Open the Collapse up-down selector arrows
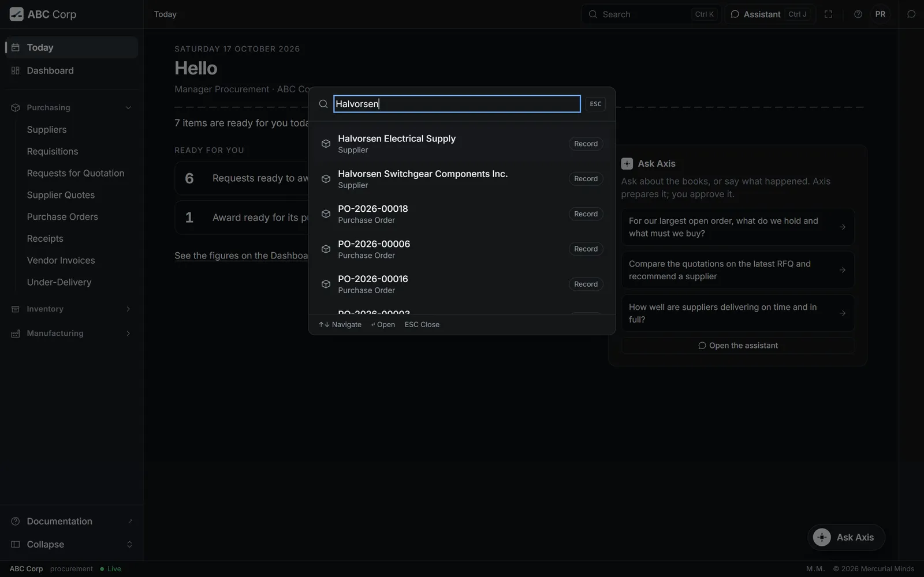 (129, 544)
